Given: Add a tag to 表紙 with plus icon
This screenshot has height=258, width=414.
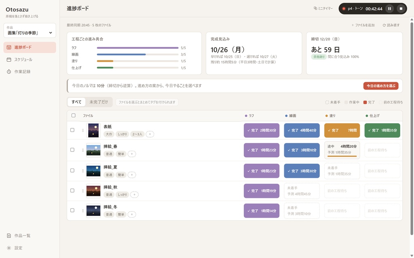Looking at the screenshot, I should pos(150,134).
